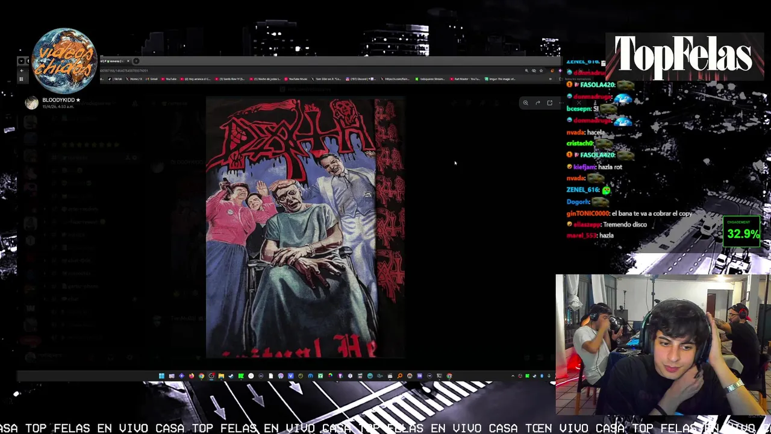Open the clapperboard taskbar icon

390,376
